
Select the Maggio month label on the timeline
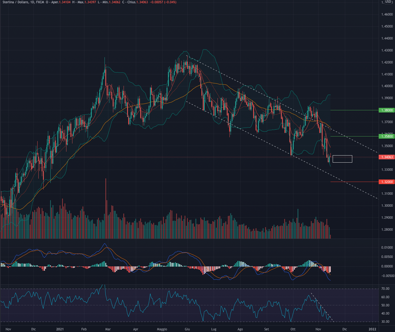pyautogui.click(x=162, y=329)
